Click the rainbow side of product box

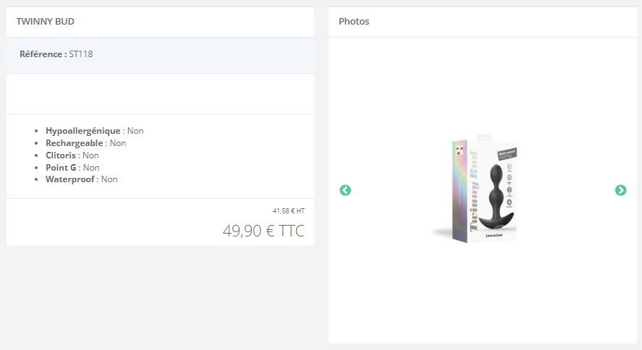[460, 190]
